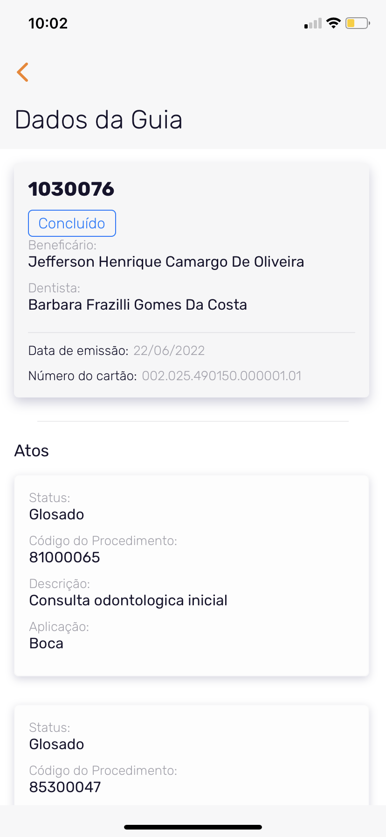Image resolution: width=386 pixels, height=837 pixels.
Task: Tap guide number 1030076
Action: pyautogui.click(x=71, y=189)
